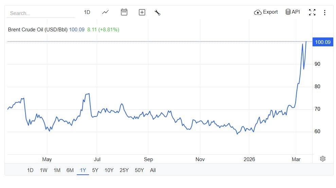Open chart settings gear icon

(x=323, y=159)
